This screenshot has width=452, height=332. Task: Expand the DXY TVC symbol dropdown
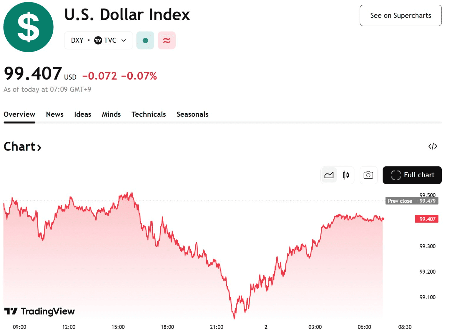[124, 40]
